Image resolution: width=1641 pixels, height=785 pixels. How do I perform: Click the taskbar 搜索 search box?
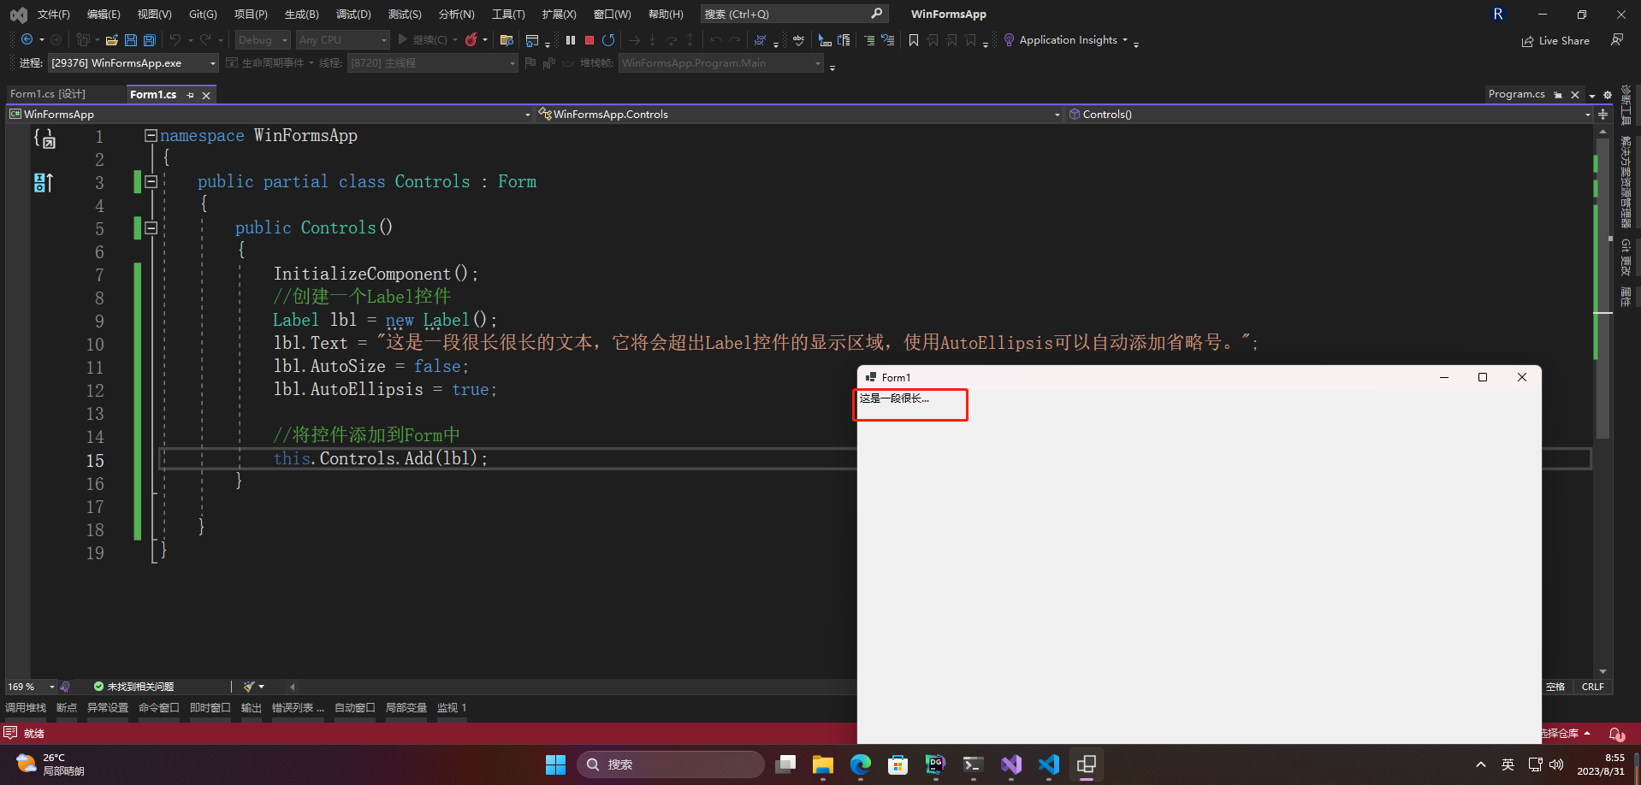[x=671, y=764]
